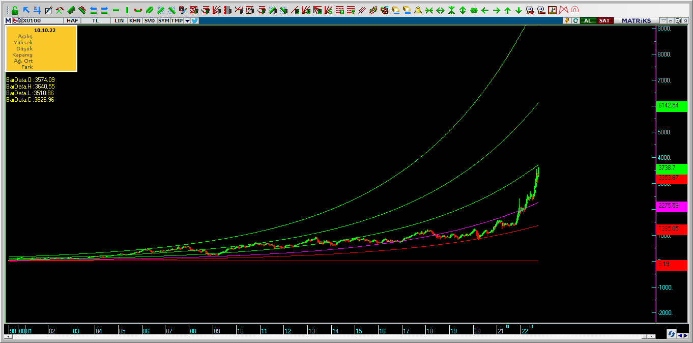Click the BarData.C :3626.96 text
Screen dimensions: 693x343
pos(30,100)
